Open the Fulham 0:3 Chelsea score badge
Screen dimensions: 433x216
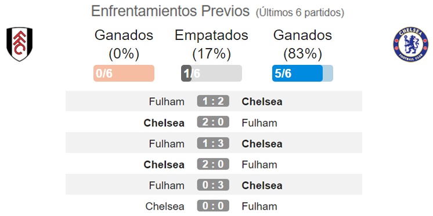pyautogui.click(x=213, y=185)
